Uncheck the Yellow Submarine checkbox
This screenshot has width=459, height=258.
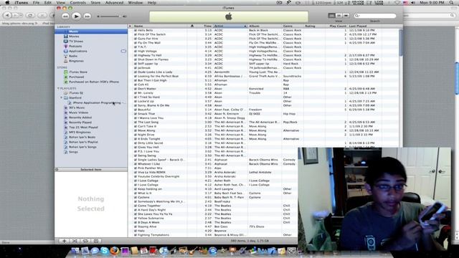136,218
